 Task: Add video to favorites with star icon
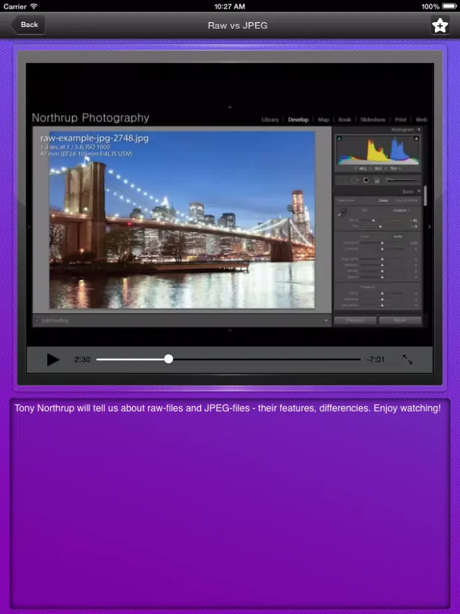tap(440, 25)
